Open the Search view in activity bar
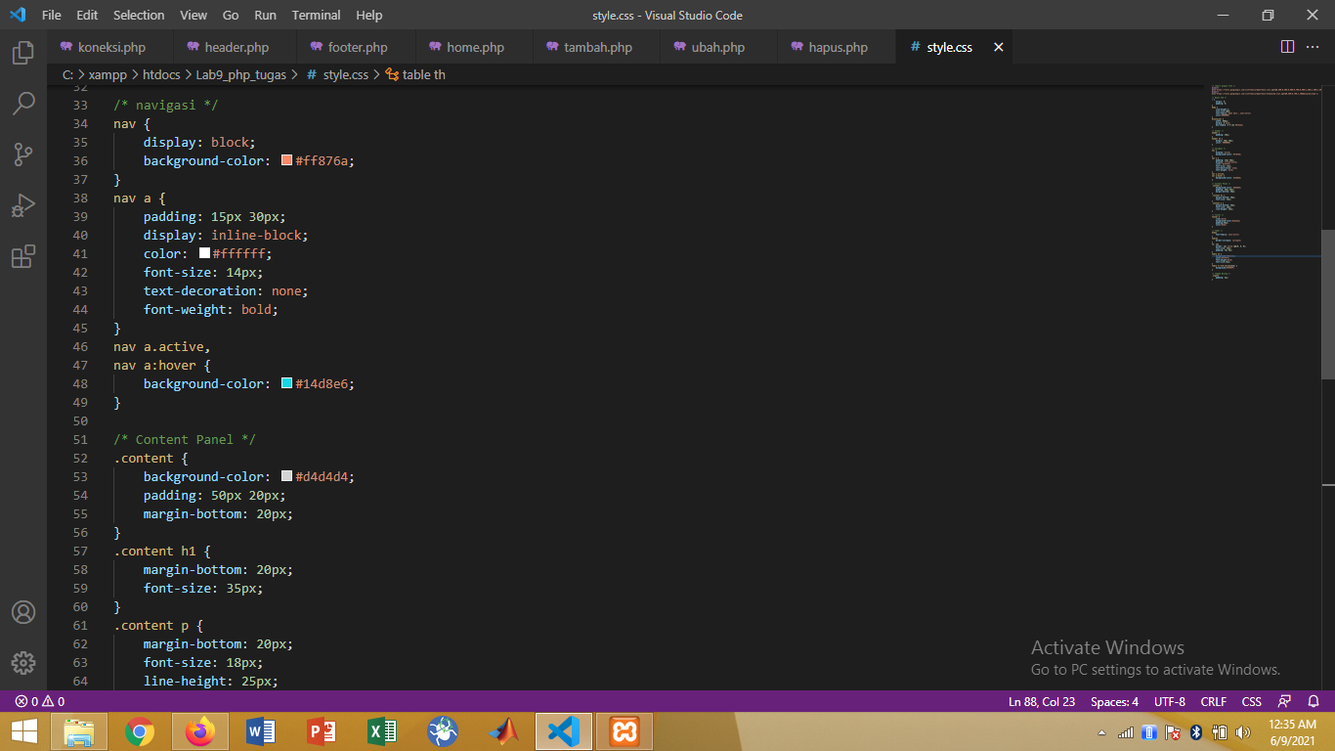 [x=23, y=104]
